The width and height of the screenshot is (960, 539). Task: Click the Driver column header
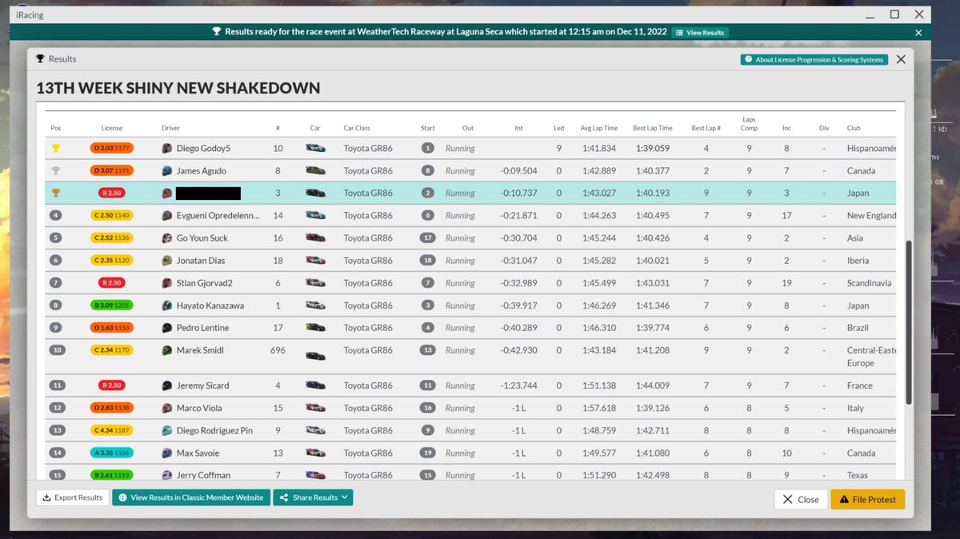pyautogui.click(x=170, y=128)
